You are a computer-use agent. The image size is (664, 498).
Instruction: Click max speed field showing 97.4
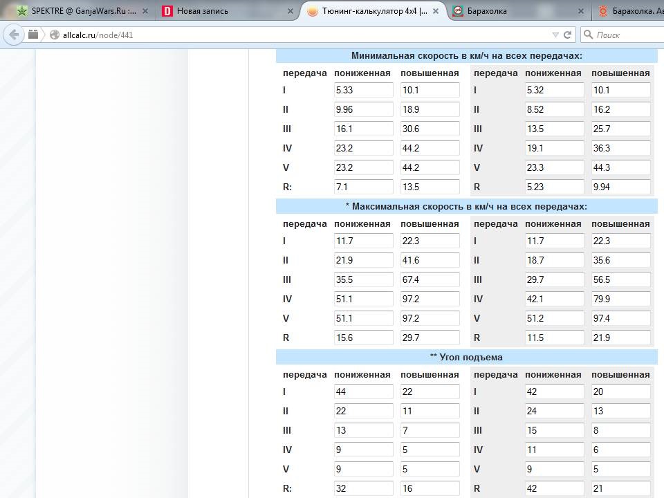(621, 318)
